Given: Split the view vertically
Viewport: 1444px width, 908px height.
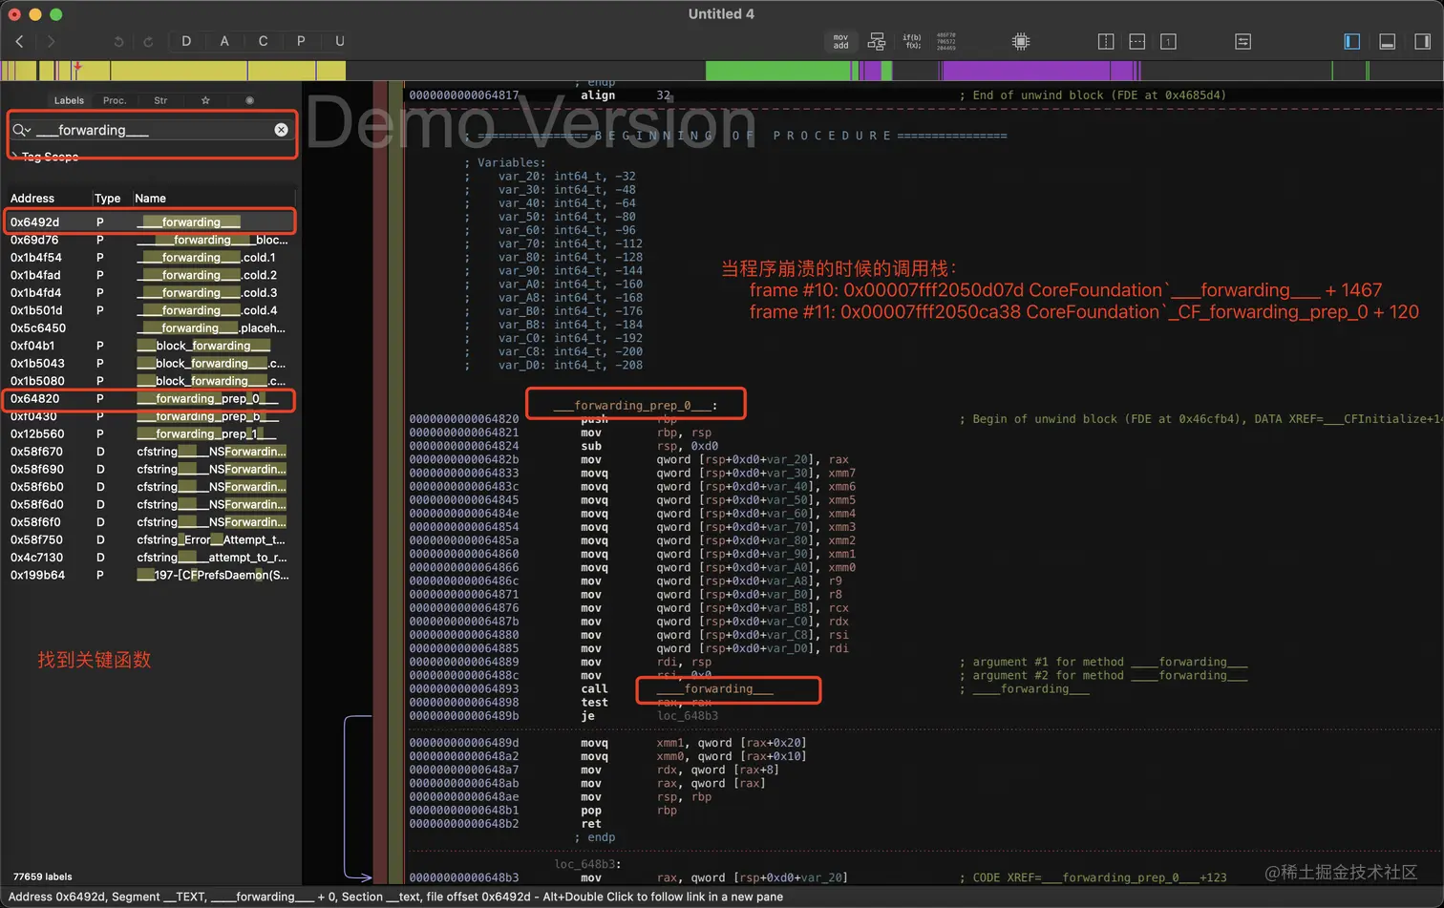Looking at the screenshot, I should 1106,42.
